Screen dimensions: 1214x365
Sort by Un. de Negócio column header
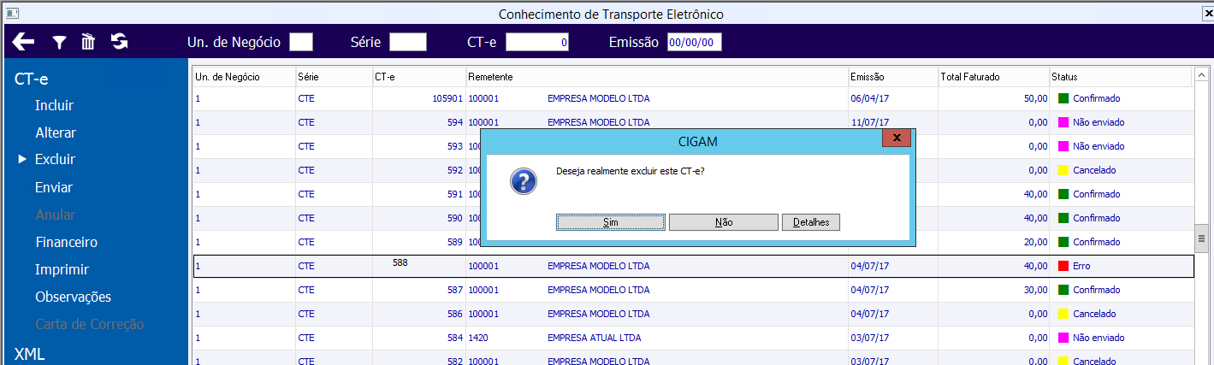click(245, 77)
